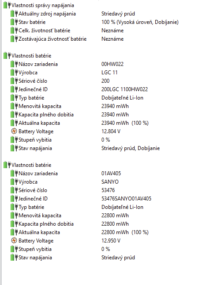The image size is (206, 285).
Task: Select 'Striedavý prúd' value of 'Aktuálny zdroj napájania'
Action: click(x=118, y=14)
